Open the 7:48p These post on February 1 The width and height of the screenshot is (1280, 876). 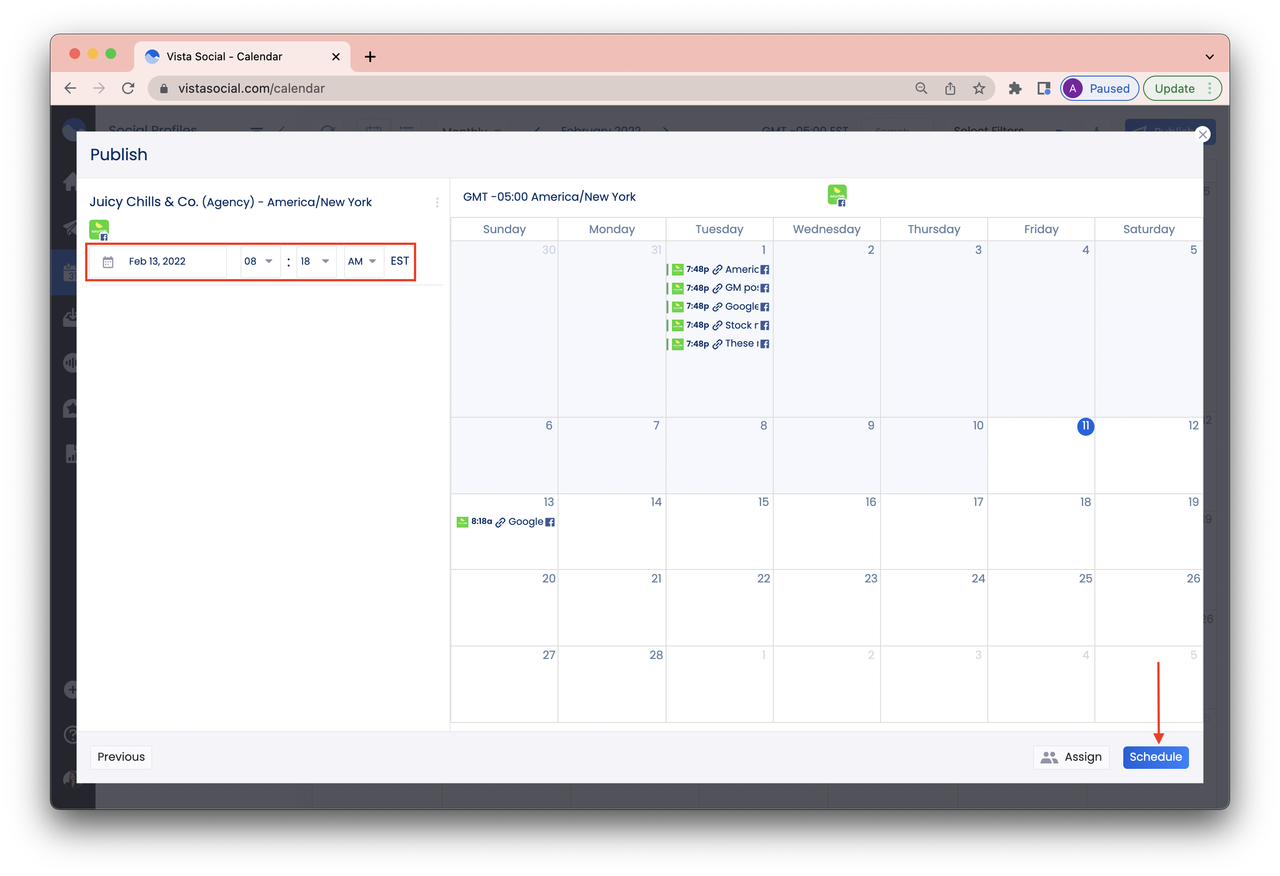pyautogui.click(x=719, y=343)
